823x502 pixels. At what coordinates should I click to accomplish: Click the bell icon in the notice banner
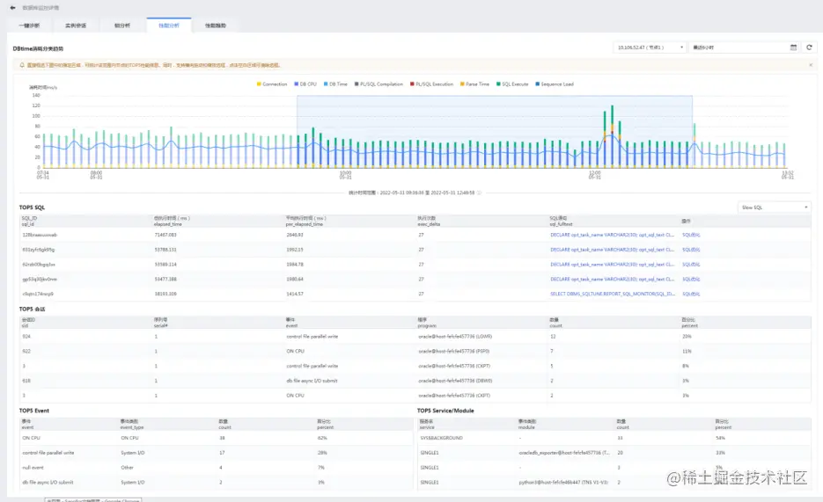[22, 65]
